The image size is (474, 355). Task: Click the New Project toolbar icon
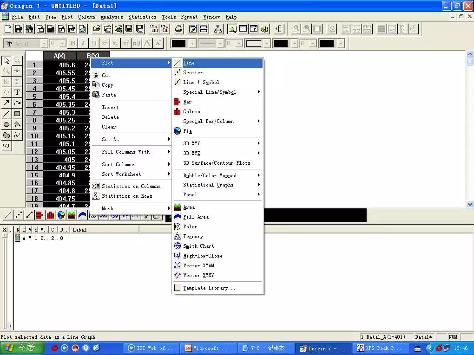coord(8,29)
